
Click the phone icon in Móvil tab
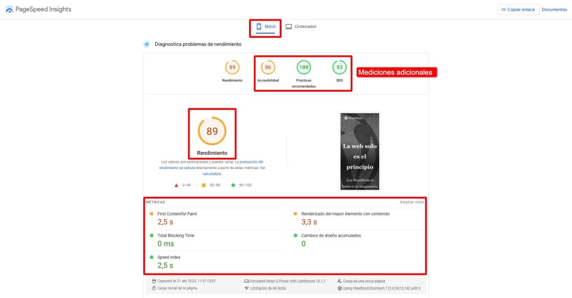259,27
